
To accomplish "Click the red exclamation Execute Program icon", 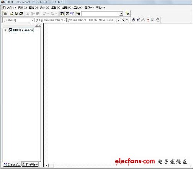I will (148, 20).
